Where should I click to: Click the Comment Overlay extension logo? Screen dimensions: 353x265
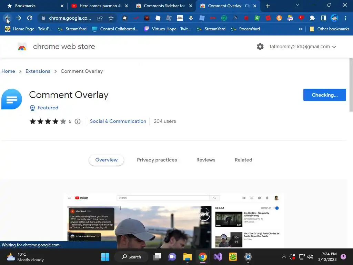point(12,99)
